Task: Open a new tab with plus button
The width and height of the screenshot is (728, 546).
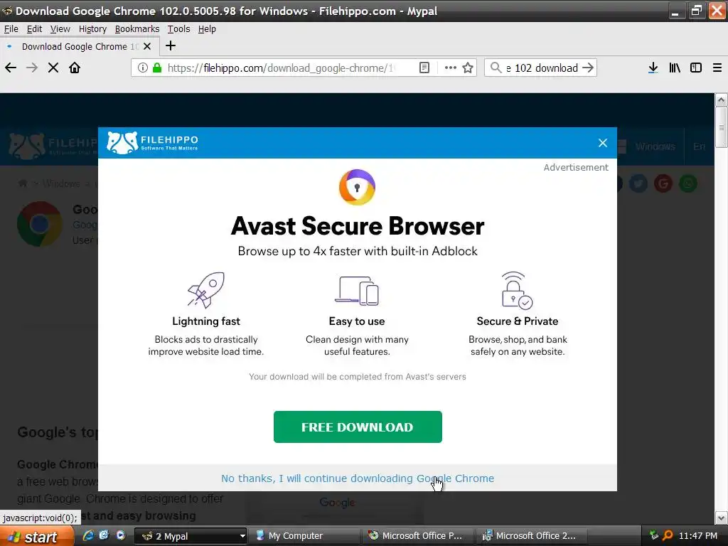Action: click(171, 46)
